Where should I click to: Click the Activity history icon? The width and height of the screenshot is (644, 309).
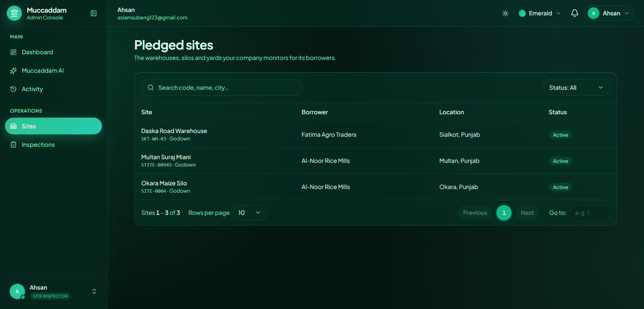[13, 89]
